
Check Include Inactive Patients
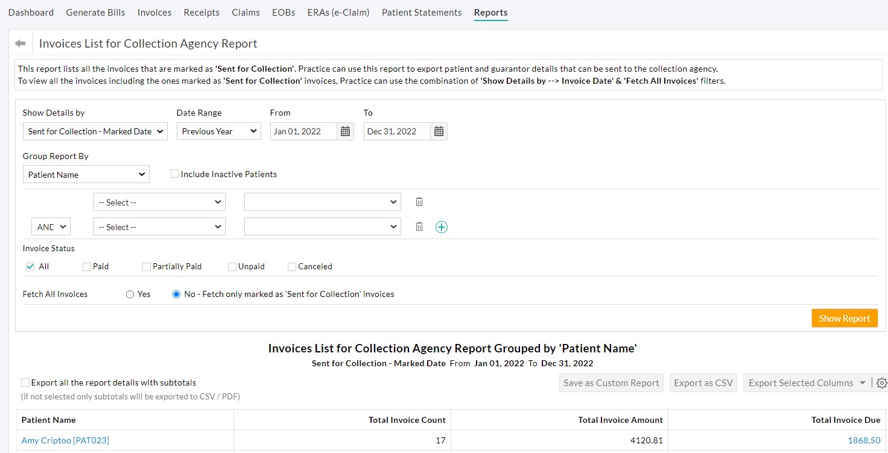(x=174, y=173)
